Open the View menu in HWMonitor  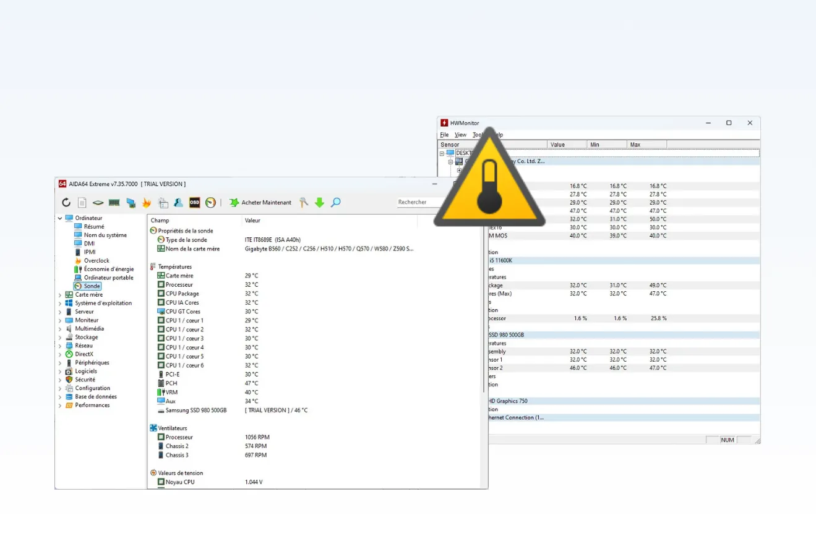pos(460,134)
